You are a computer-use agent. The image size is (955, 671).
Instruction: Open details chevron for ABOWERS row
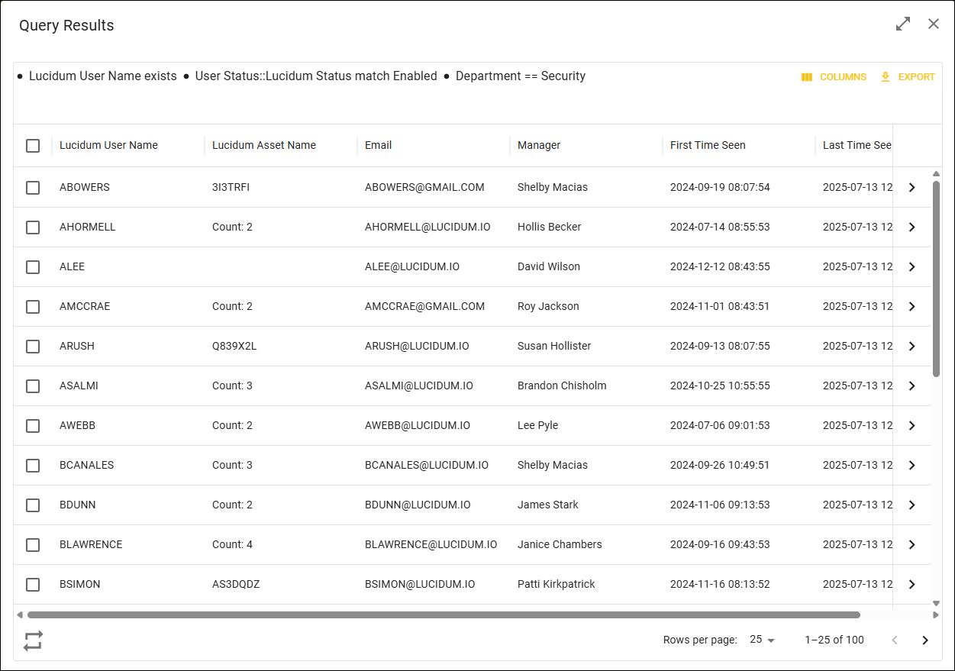click(x=911, y=188)
